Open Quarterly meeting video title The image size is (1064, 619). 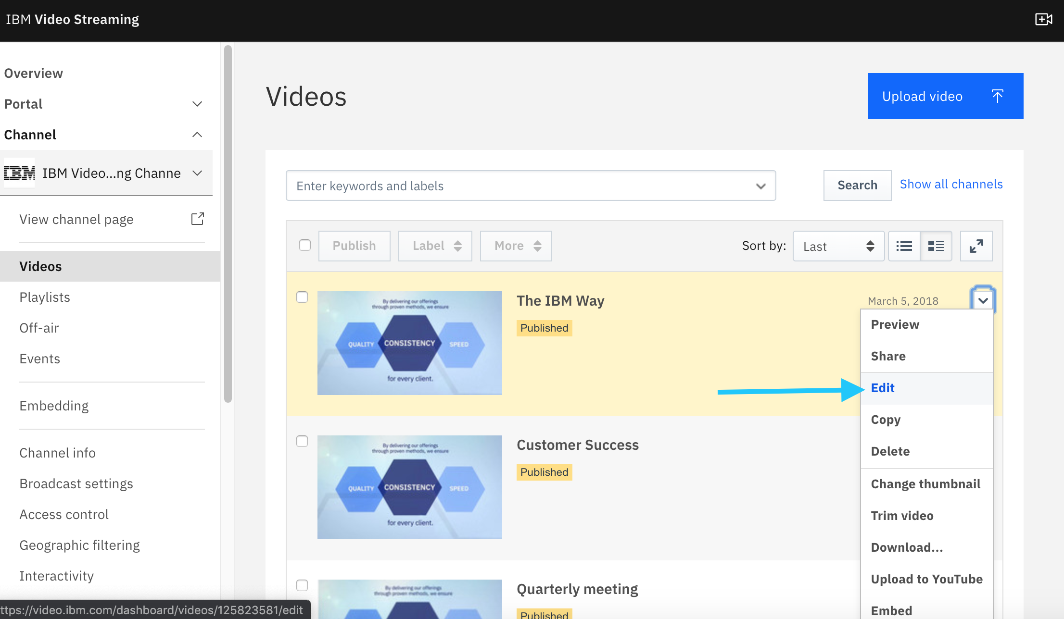(577, 589)
